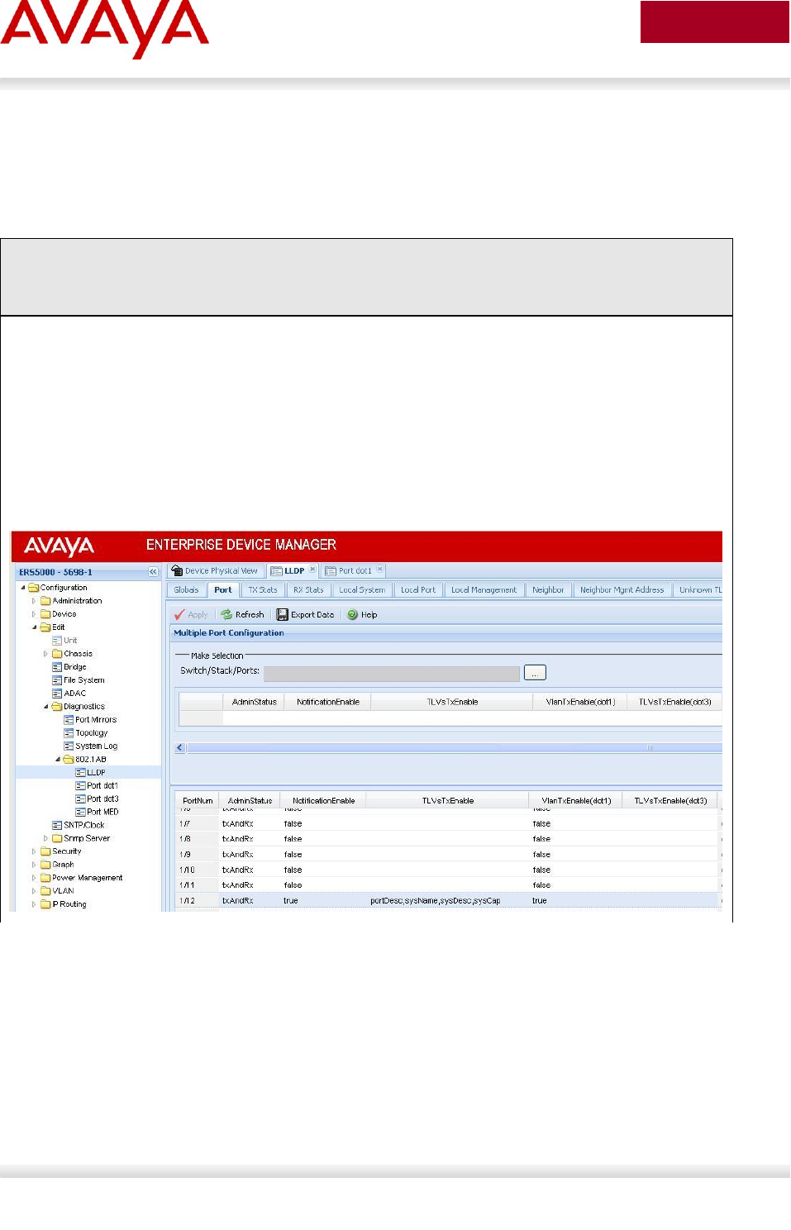
Task: Select Port dot1 in the navigation tree
Action: (x=102, y=786)
